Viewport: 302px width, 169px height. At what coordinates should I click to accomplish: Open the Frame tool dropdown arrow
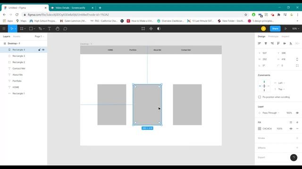(25, 29)
